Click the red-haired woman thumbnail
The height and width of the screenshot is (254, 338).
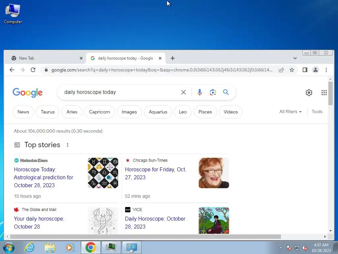(214, 173)
